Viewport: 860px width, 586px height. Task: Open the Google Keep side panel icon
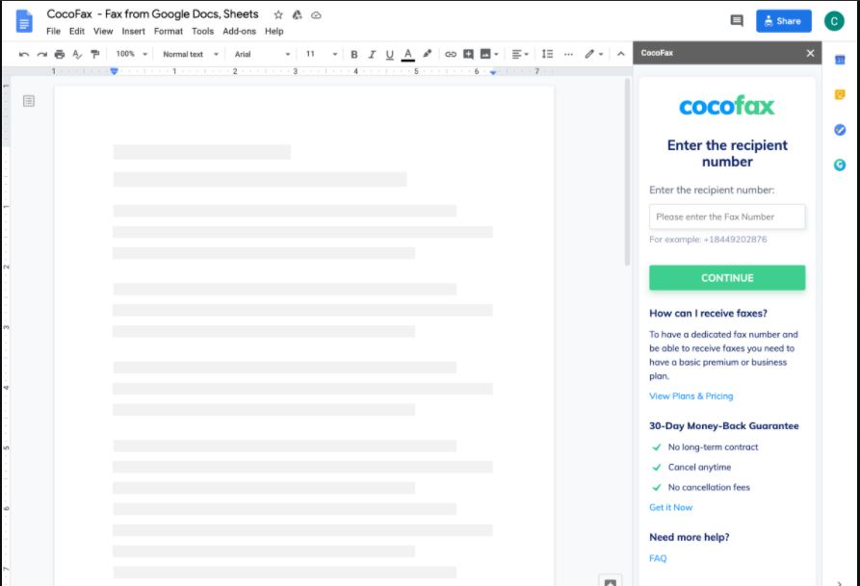[x=839, y=95]
